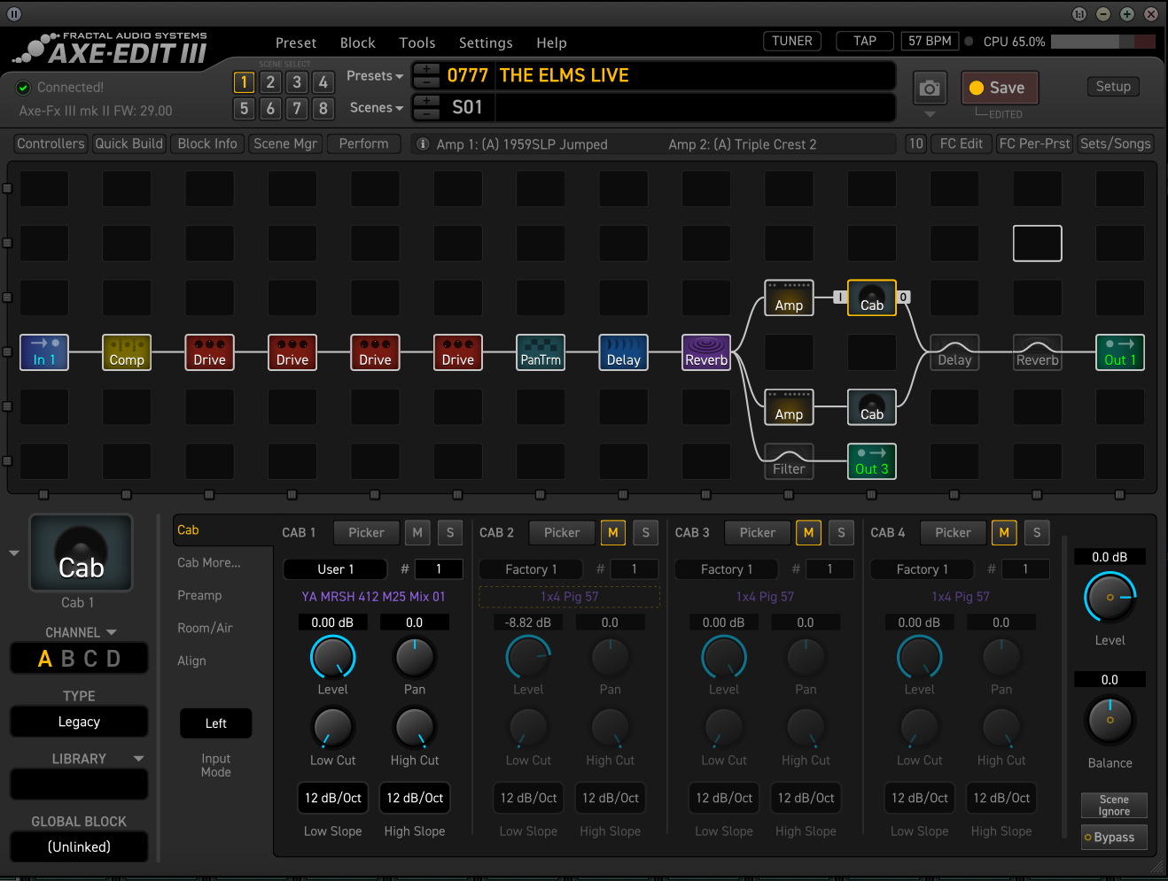Select the bypassed Filter block

[789, 461]
